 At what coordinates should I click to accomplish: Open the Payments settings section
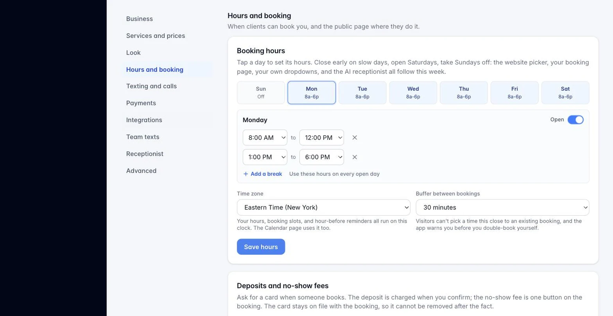pos(167,103)
